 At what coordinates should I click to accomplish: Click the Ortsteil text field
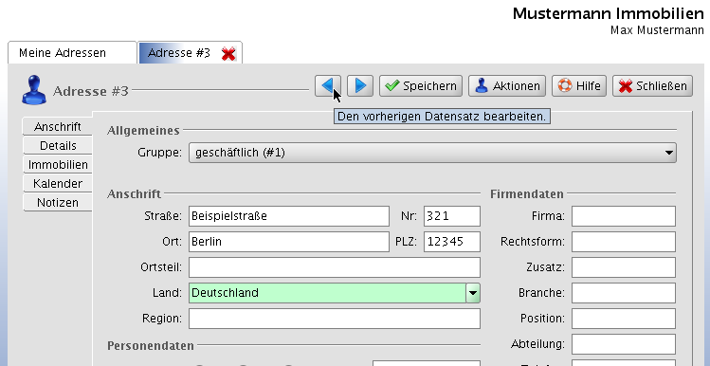pyautogui.click(x=335, y=267)
